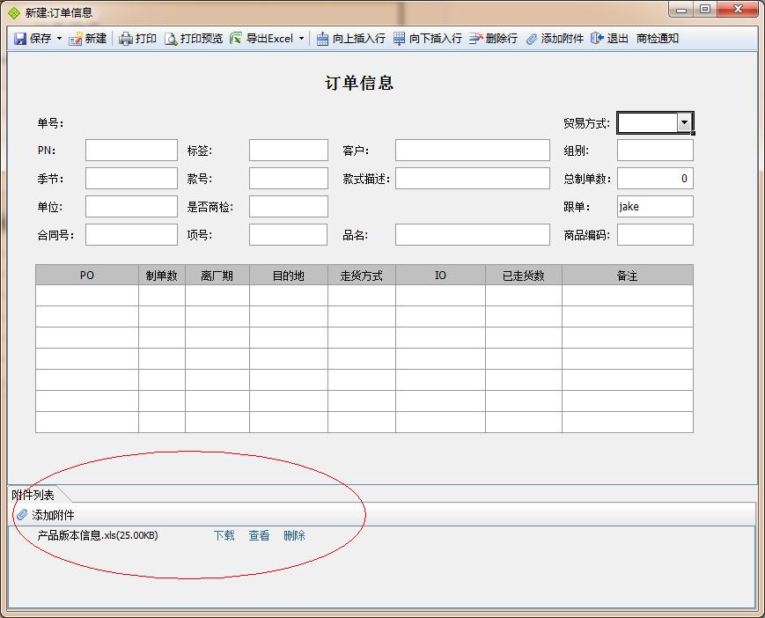Click 下载 link for the attachment
765x618 pixels.
pos(224,535)
